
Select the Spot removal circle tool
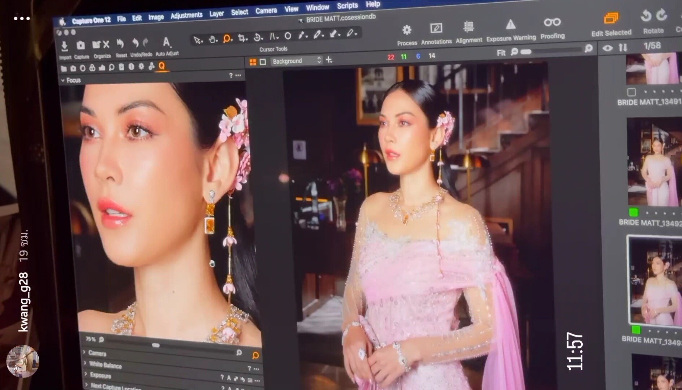click(x=288, y=36)
